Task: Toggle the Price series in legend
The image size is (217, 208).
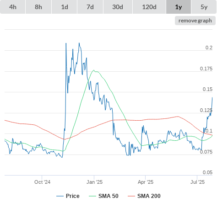Action: tap(73, 196)
